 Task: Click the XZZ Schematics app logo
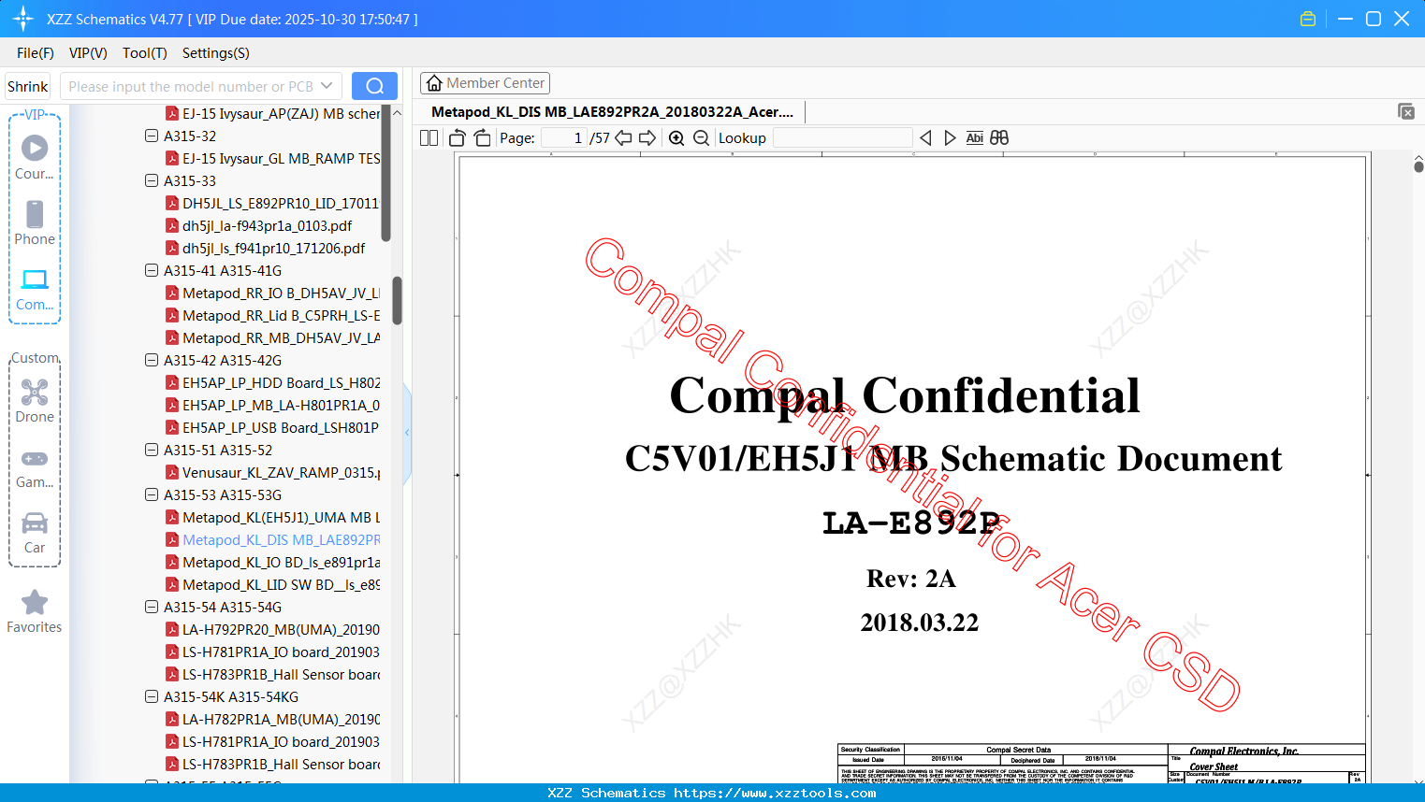pos(22,19)
